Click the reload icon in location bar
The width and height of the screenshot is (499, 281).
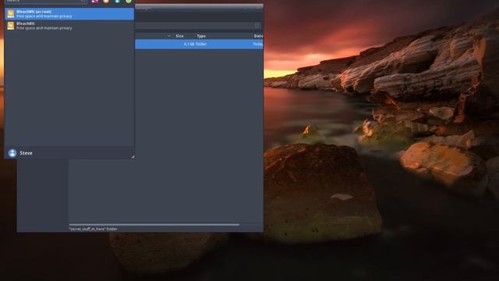[257, 25]
